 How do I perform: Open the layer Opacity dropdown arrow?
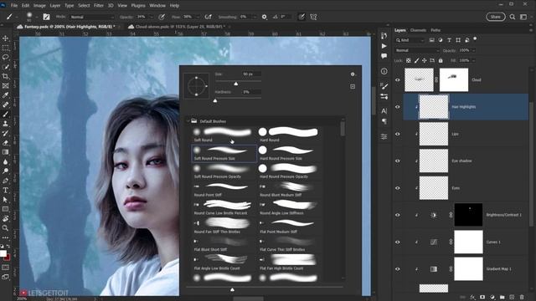(x=473, y=50)
